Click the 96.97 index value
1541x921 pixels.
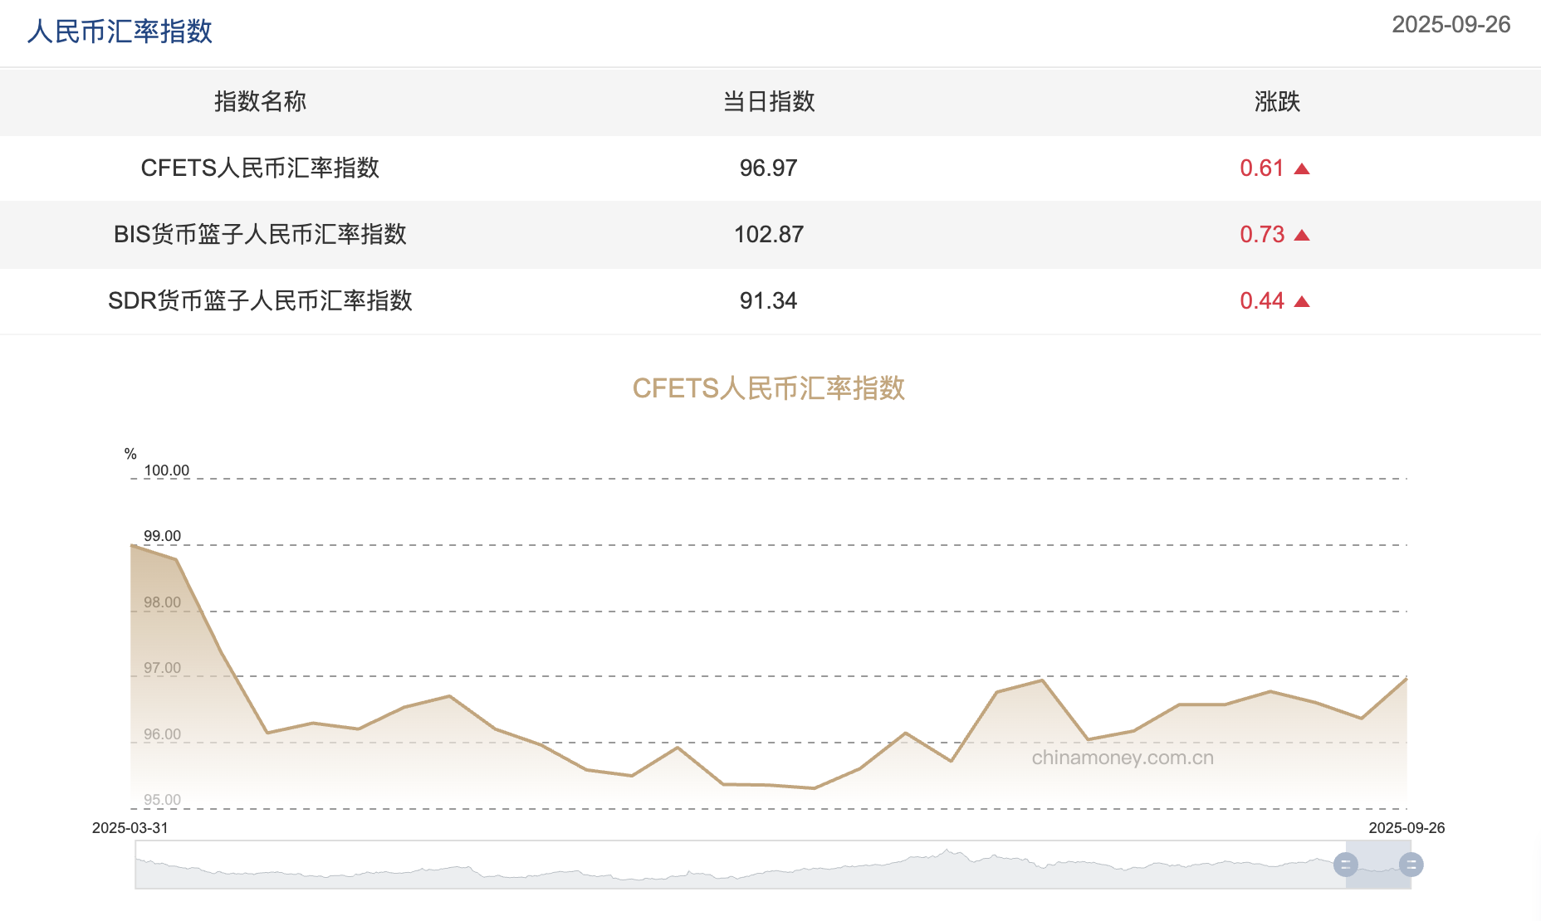[x=769, y=168]
